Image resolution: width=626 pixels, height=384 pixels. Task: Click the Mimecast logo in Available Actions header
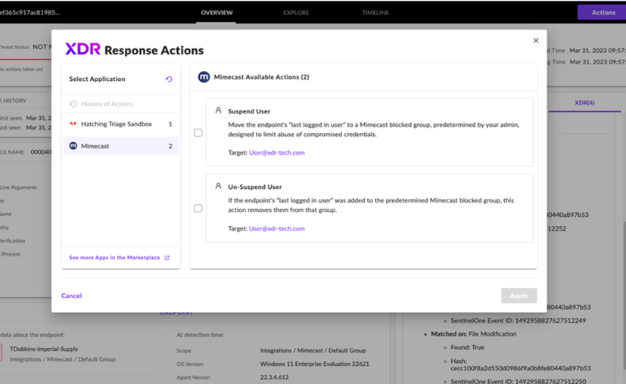pyautogui.click(x=204, y=77)
